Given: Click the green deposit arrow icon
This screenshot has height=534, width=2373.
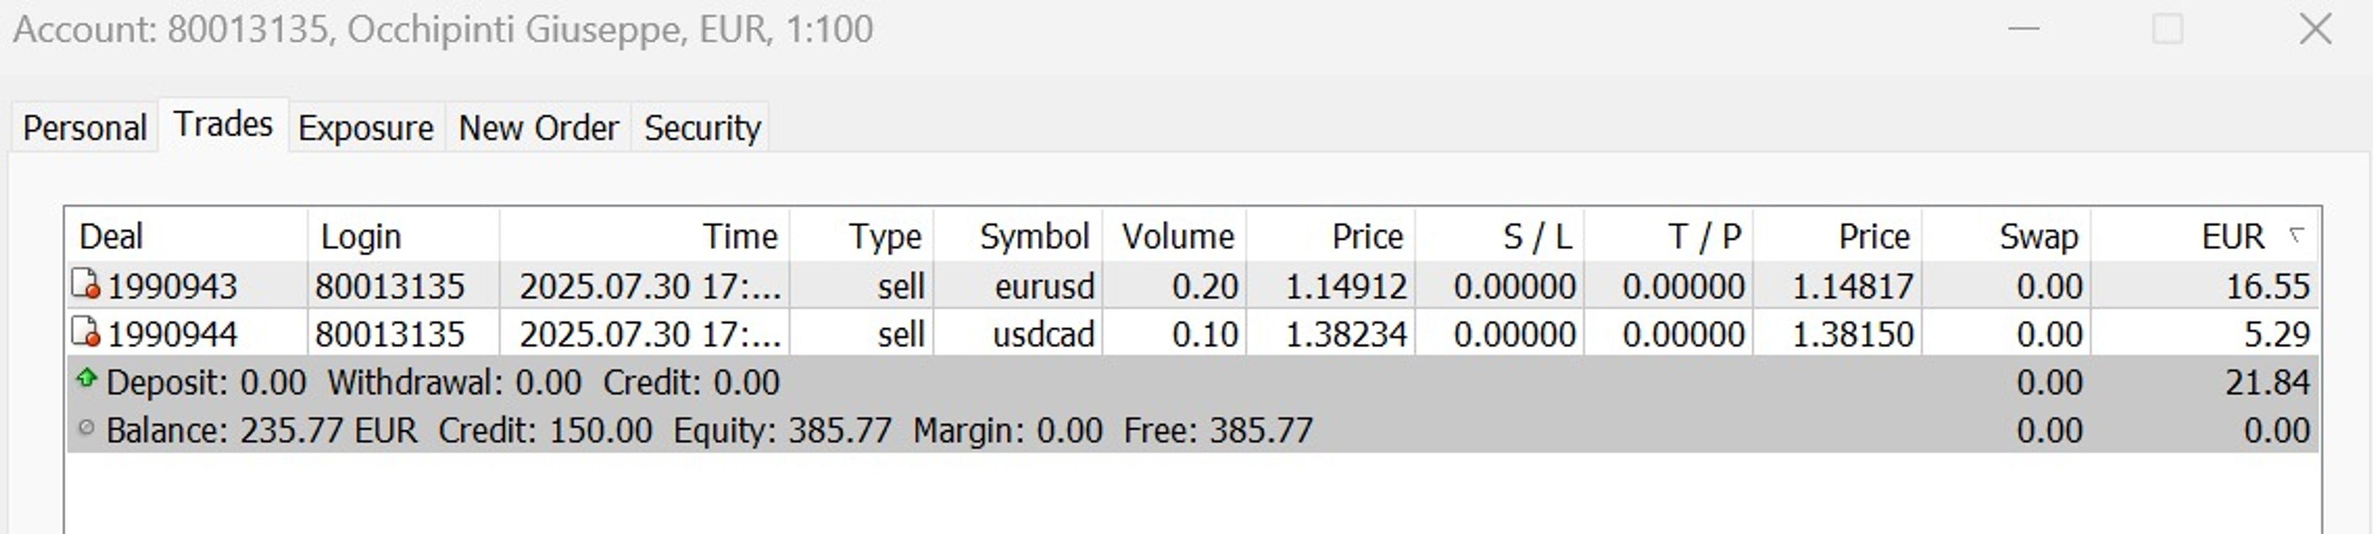Looking at the screenshot, I should [87, 378].
